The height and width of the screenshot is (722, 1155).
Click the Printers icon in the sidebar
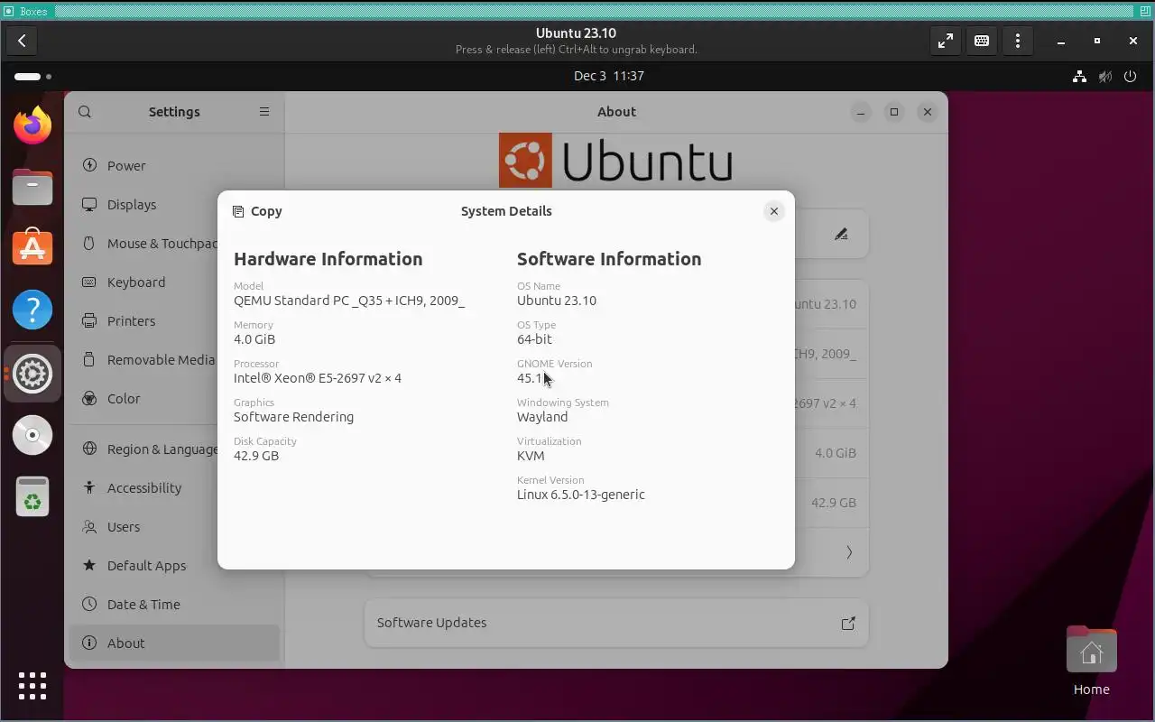89,320
